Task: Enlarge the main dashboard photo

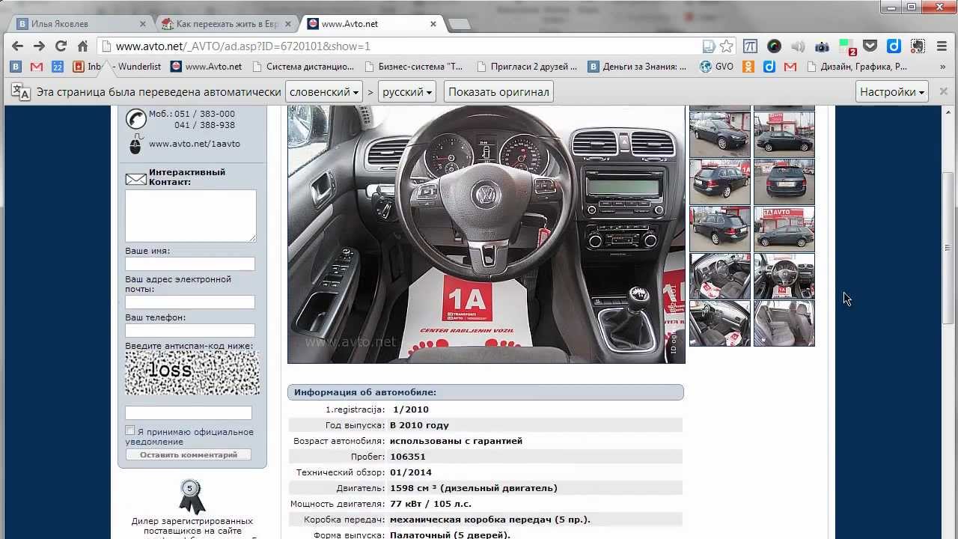Action: [486, 234]
